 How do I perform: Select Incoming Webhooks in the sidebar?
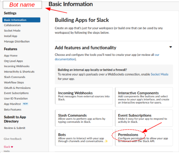coord(17,66)
